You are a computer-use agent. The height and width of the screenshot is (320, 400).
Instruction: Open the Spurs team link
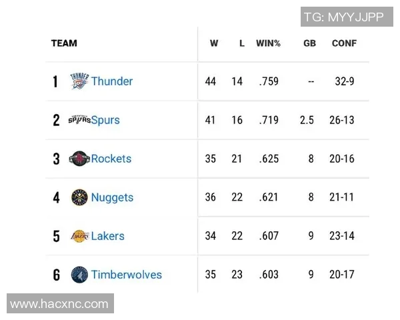(x=105, y=120)
